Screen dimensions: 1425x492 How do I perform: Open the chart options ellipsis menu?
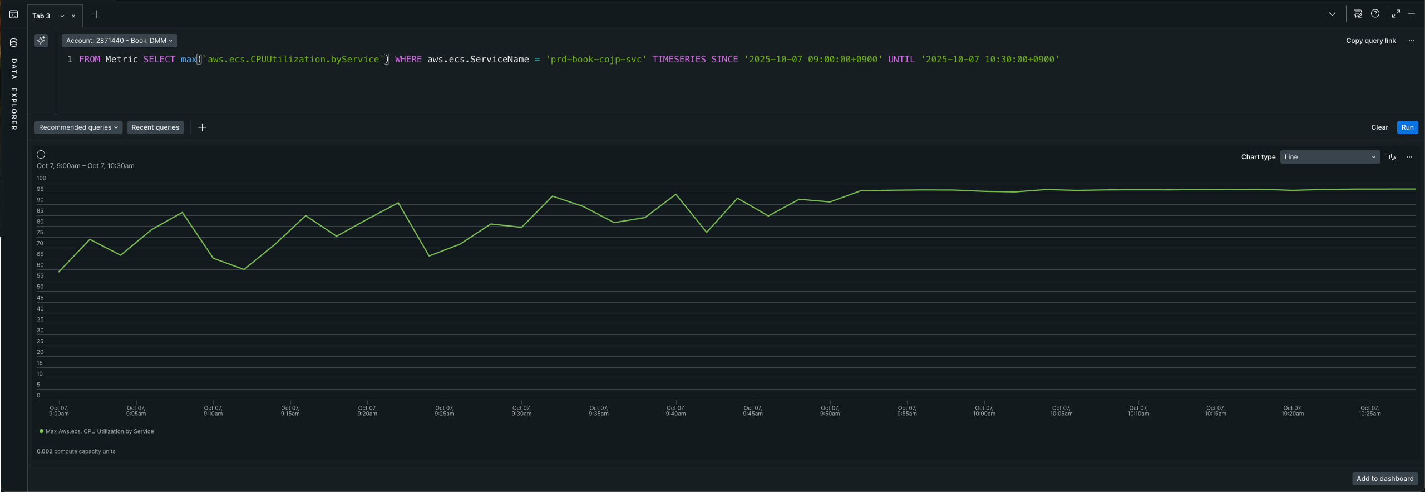(x=1409, y=157)
